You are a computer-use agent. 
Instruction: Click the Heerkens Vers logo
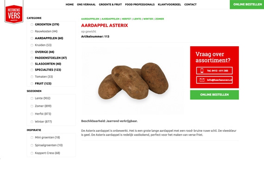pos(14,14)
